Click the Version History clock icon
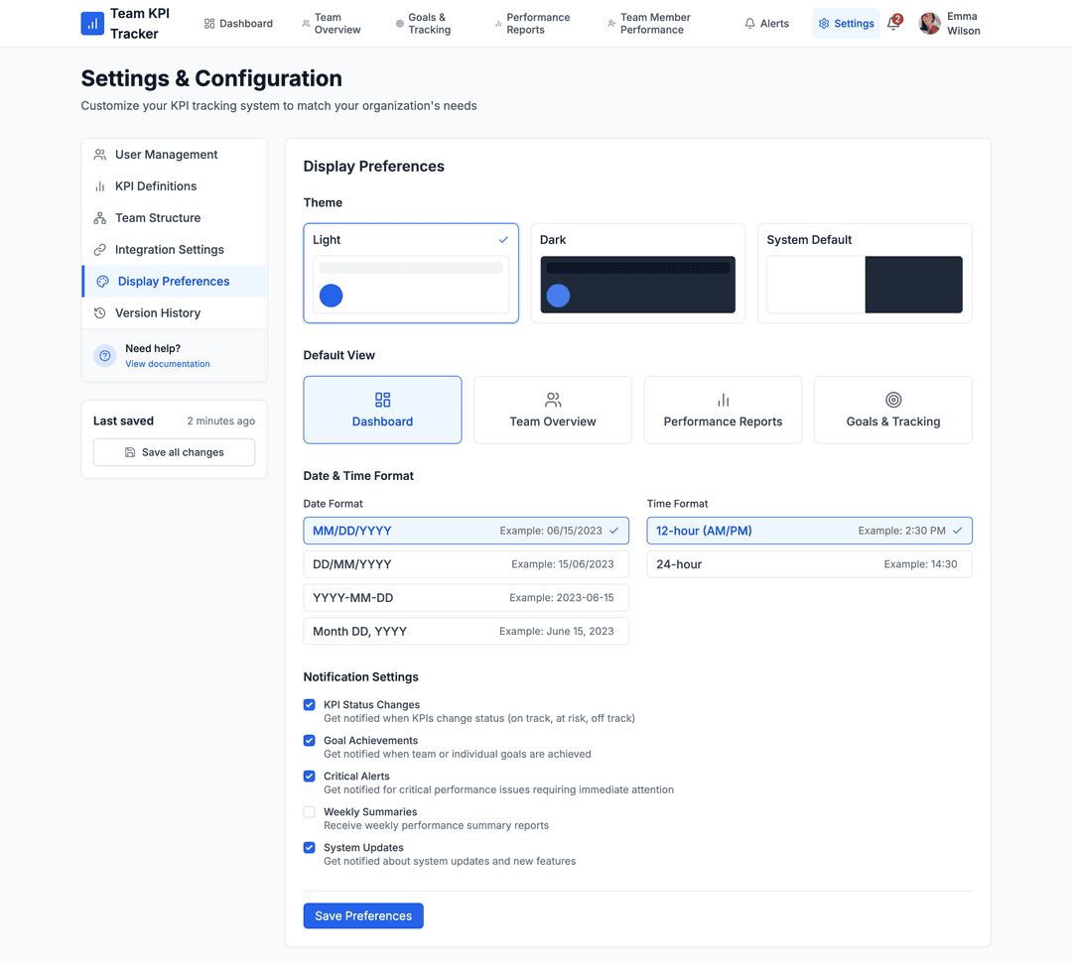This screenshot has width=1072, height=965. 99,312
